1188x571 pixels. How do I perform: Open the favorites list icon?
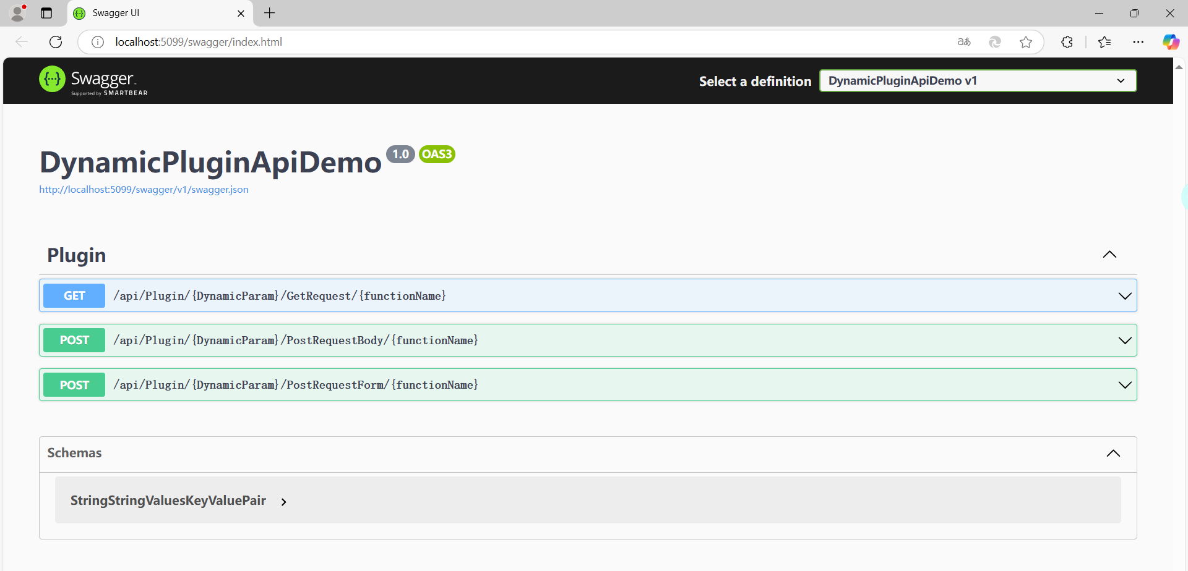point(1104,42)
